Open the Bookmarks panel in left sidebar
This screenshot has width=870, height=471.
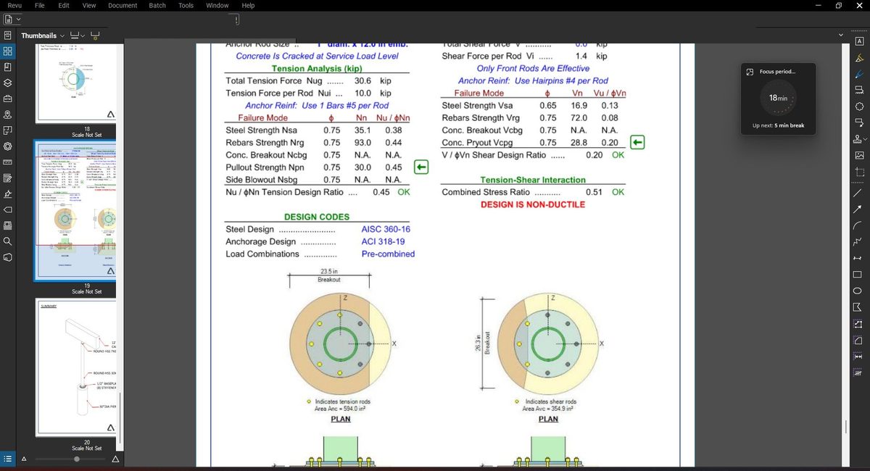7,67
